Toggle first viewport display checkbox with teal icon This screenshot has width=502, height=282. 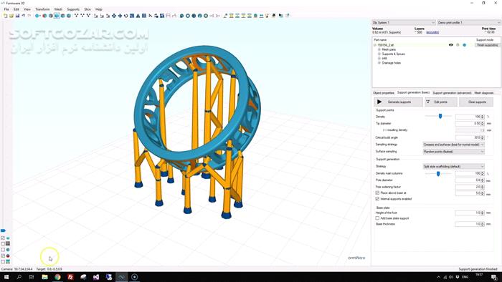click(3, 238)
